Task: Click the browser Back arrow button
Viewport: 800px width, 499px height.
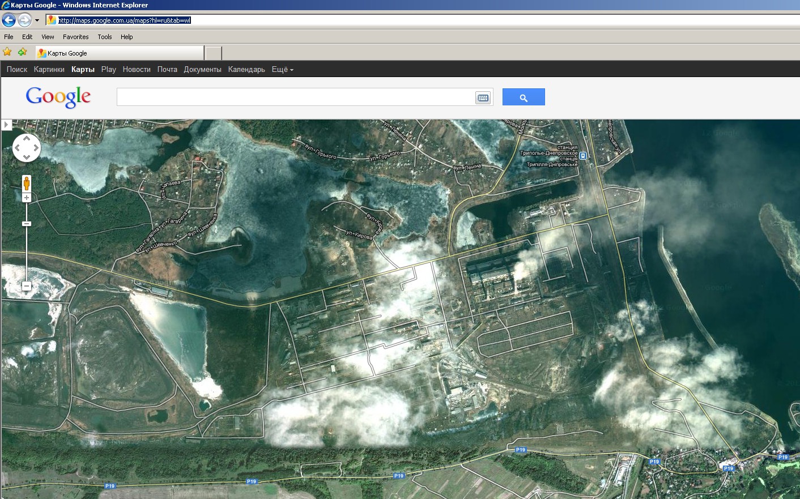Action: pyautogui.click(x=8, y=20)
